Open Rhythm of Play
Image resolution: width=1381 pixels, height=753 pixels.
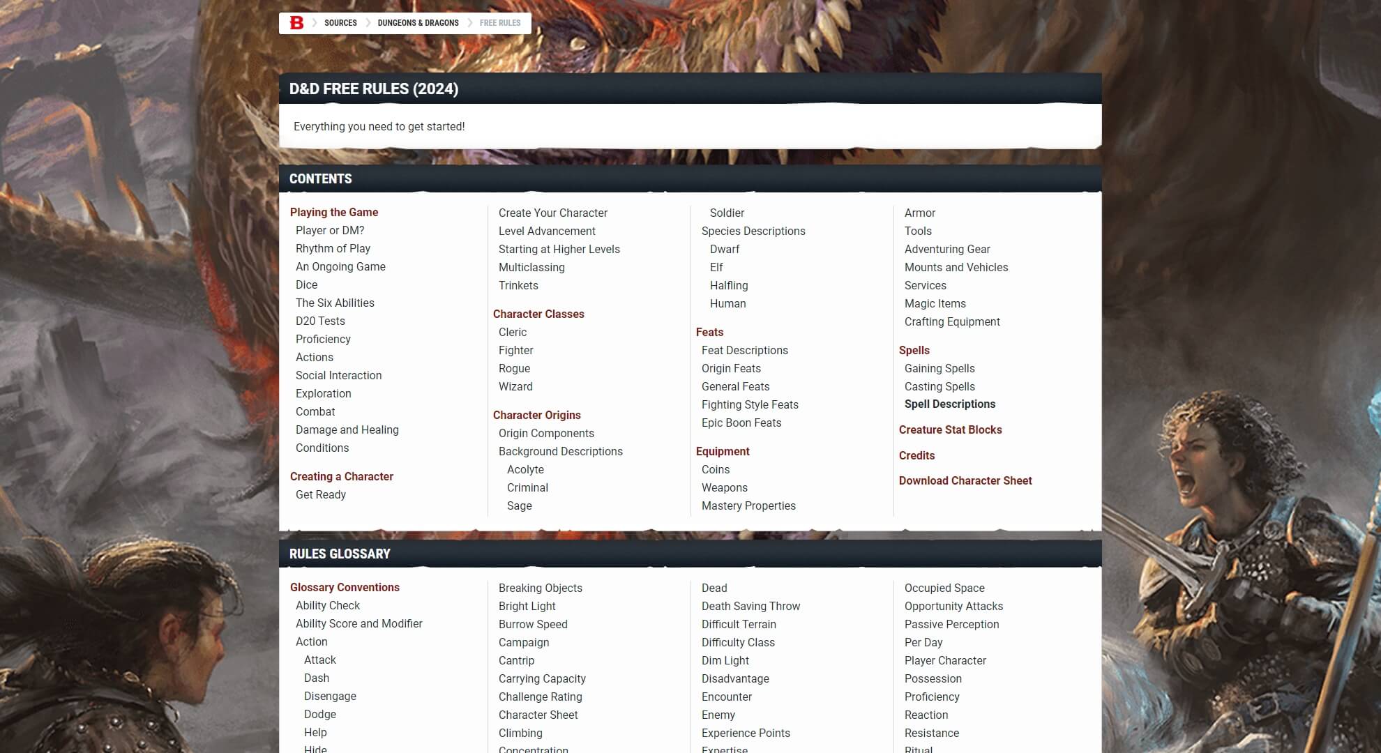333,248
